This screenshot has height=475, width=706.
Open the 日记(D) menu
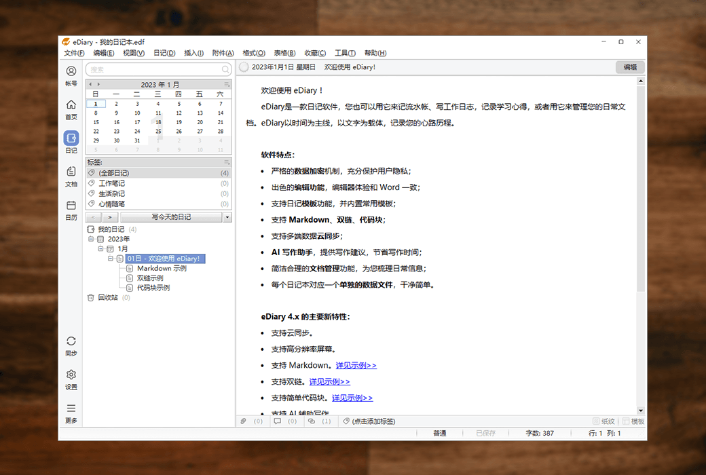pos(164,53)
